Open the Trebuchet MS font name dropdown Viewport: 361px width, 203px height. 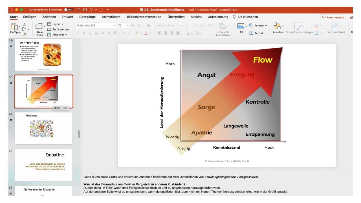(x=114, y=25)
